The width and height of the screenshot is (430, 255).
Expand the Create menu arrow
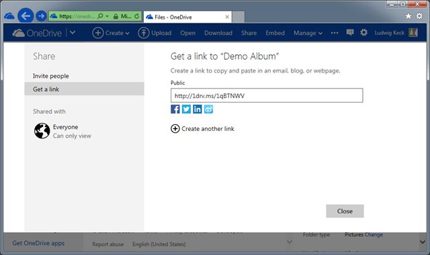(128, 34)
